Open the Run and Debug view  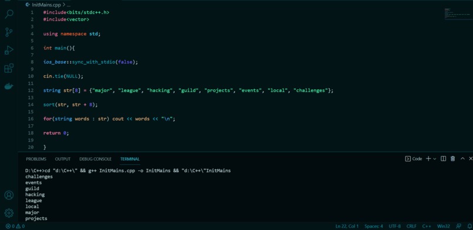click(x=9, y=50)
